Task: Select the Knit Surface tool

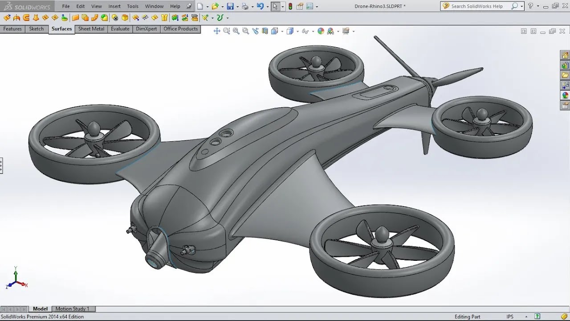Action: coord(164,18)
